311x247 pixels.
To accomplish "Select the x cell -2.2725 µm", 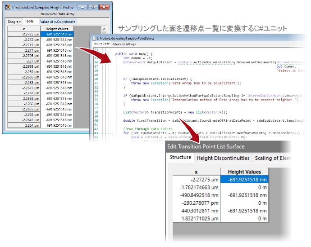I will pyautogui.click(x=24, y=34).
